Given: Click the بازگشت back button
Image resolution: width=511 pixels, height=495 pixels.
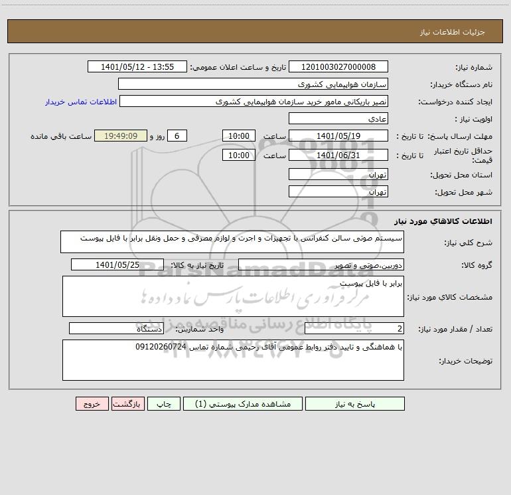Looking at the screenshot, I should (x=127, y=403).
